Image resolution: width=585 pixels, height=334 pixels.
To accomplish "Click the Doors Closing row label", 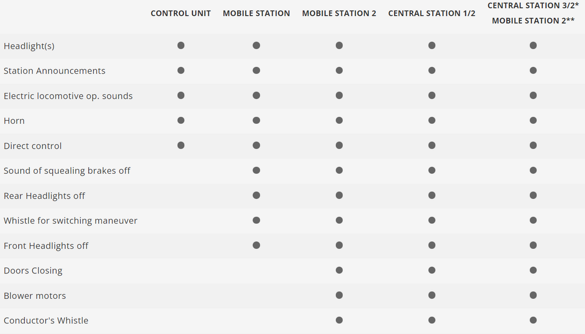I will tap(33, 270).
